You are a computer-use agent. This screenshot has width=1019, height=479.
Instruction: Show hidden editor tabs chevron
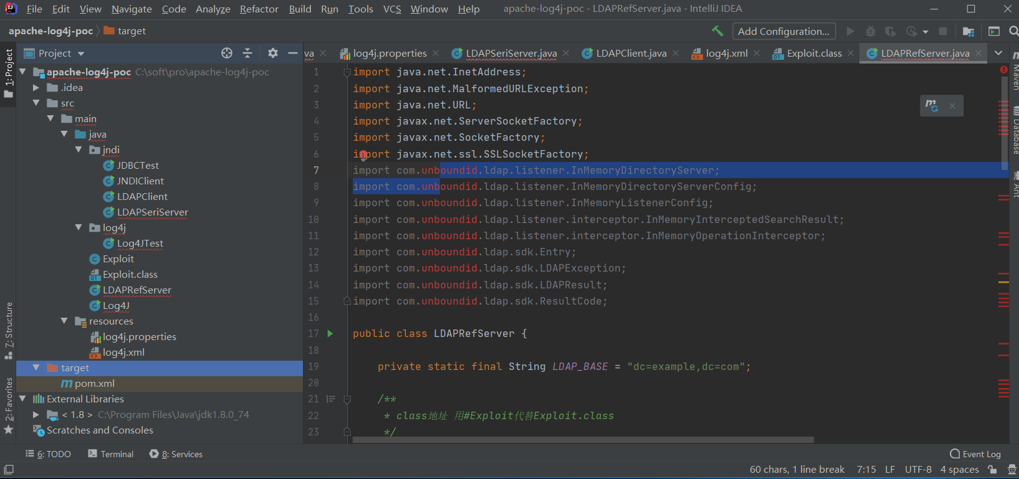[998, 53]
